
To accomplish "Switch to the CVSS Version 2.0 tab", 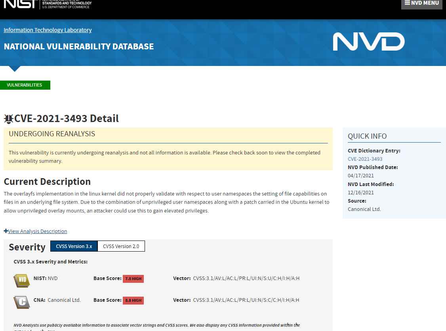I will [121, 246].
